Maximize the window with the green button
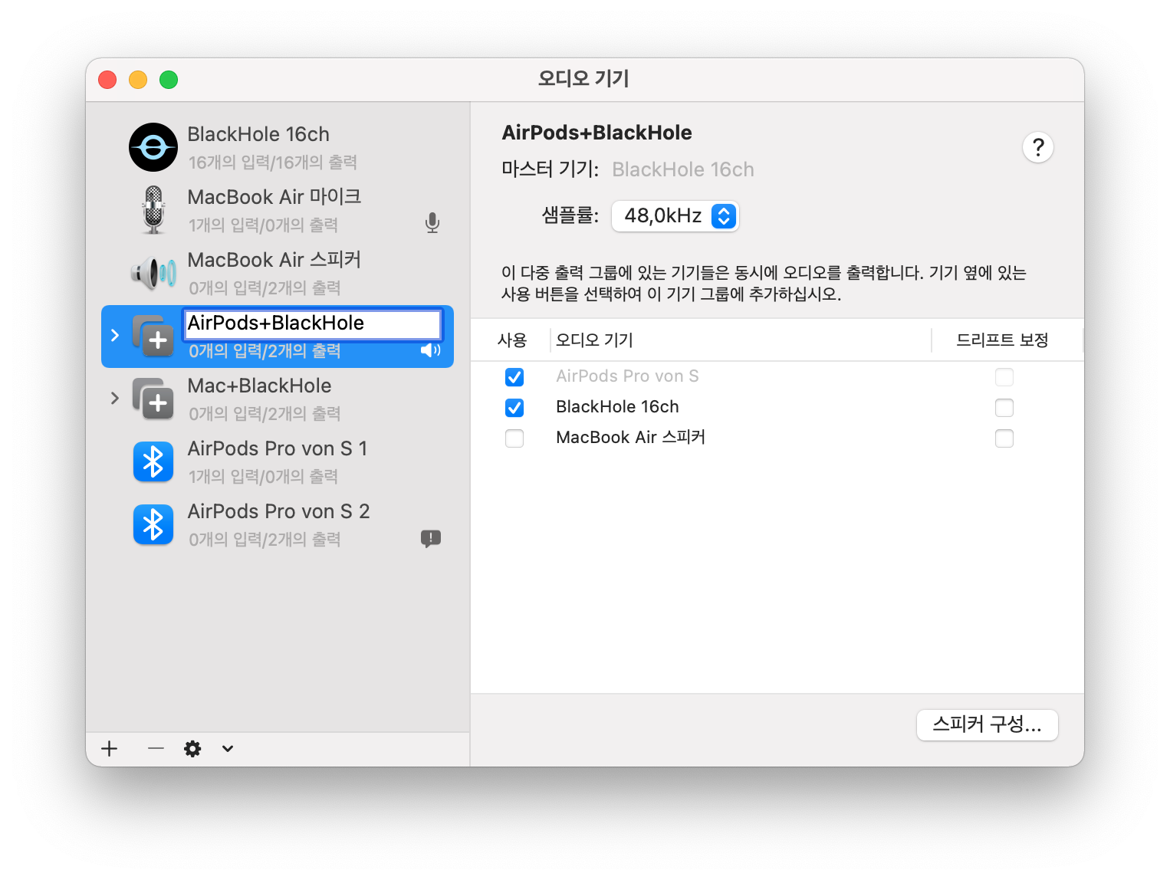The image size is (1170, 880). point(169,80)
